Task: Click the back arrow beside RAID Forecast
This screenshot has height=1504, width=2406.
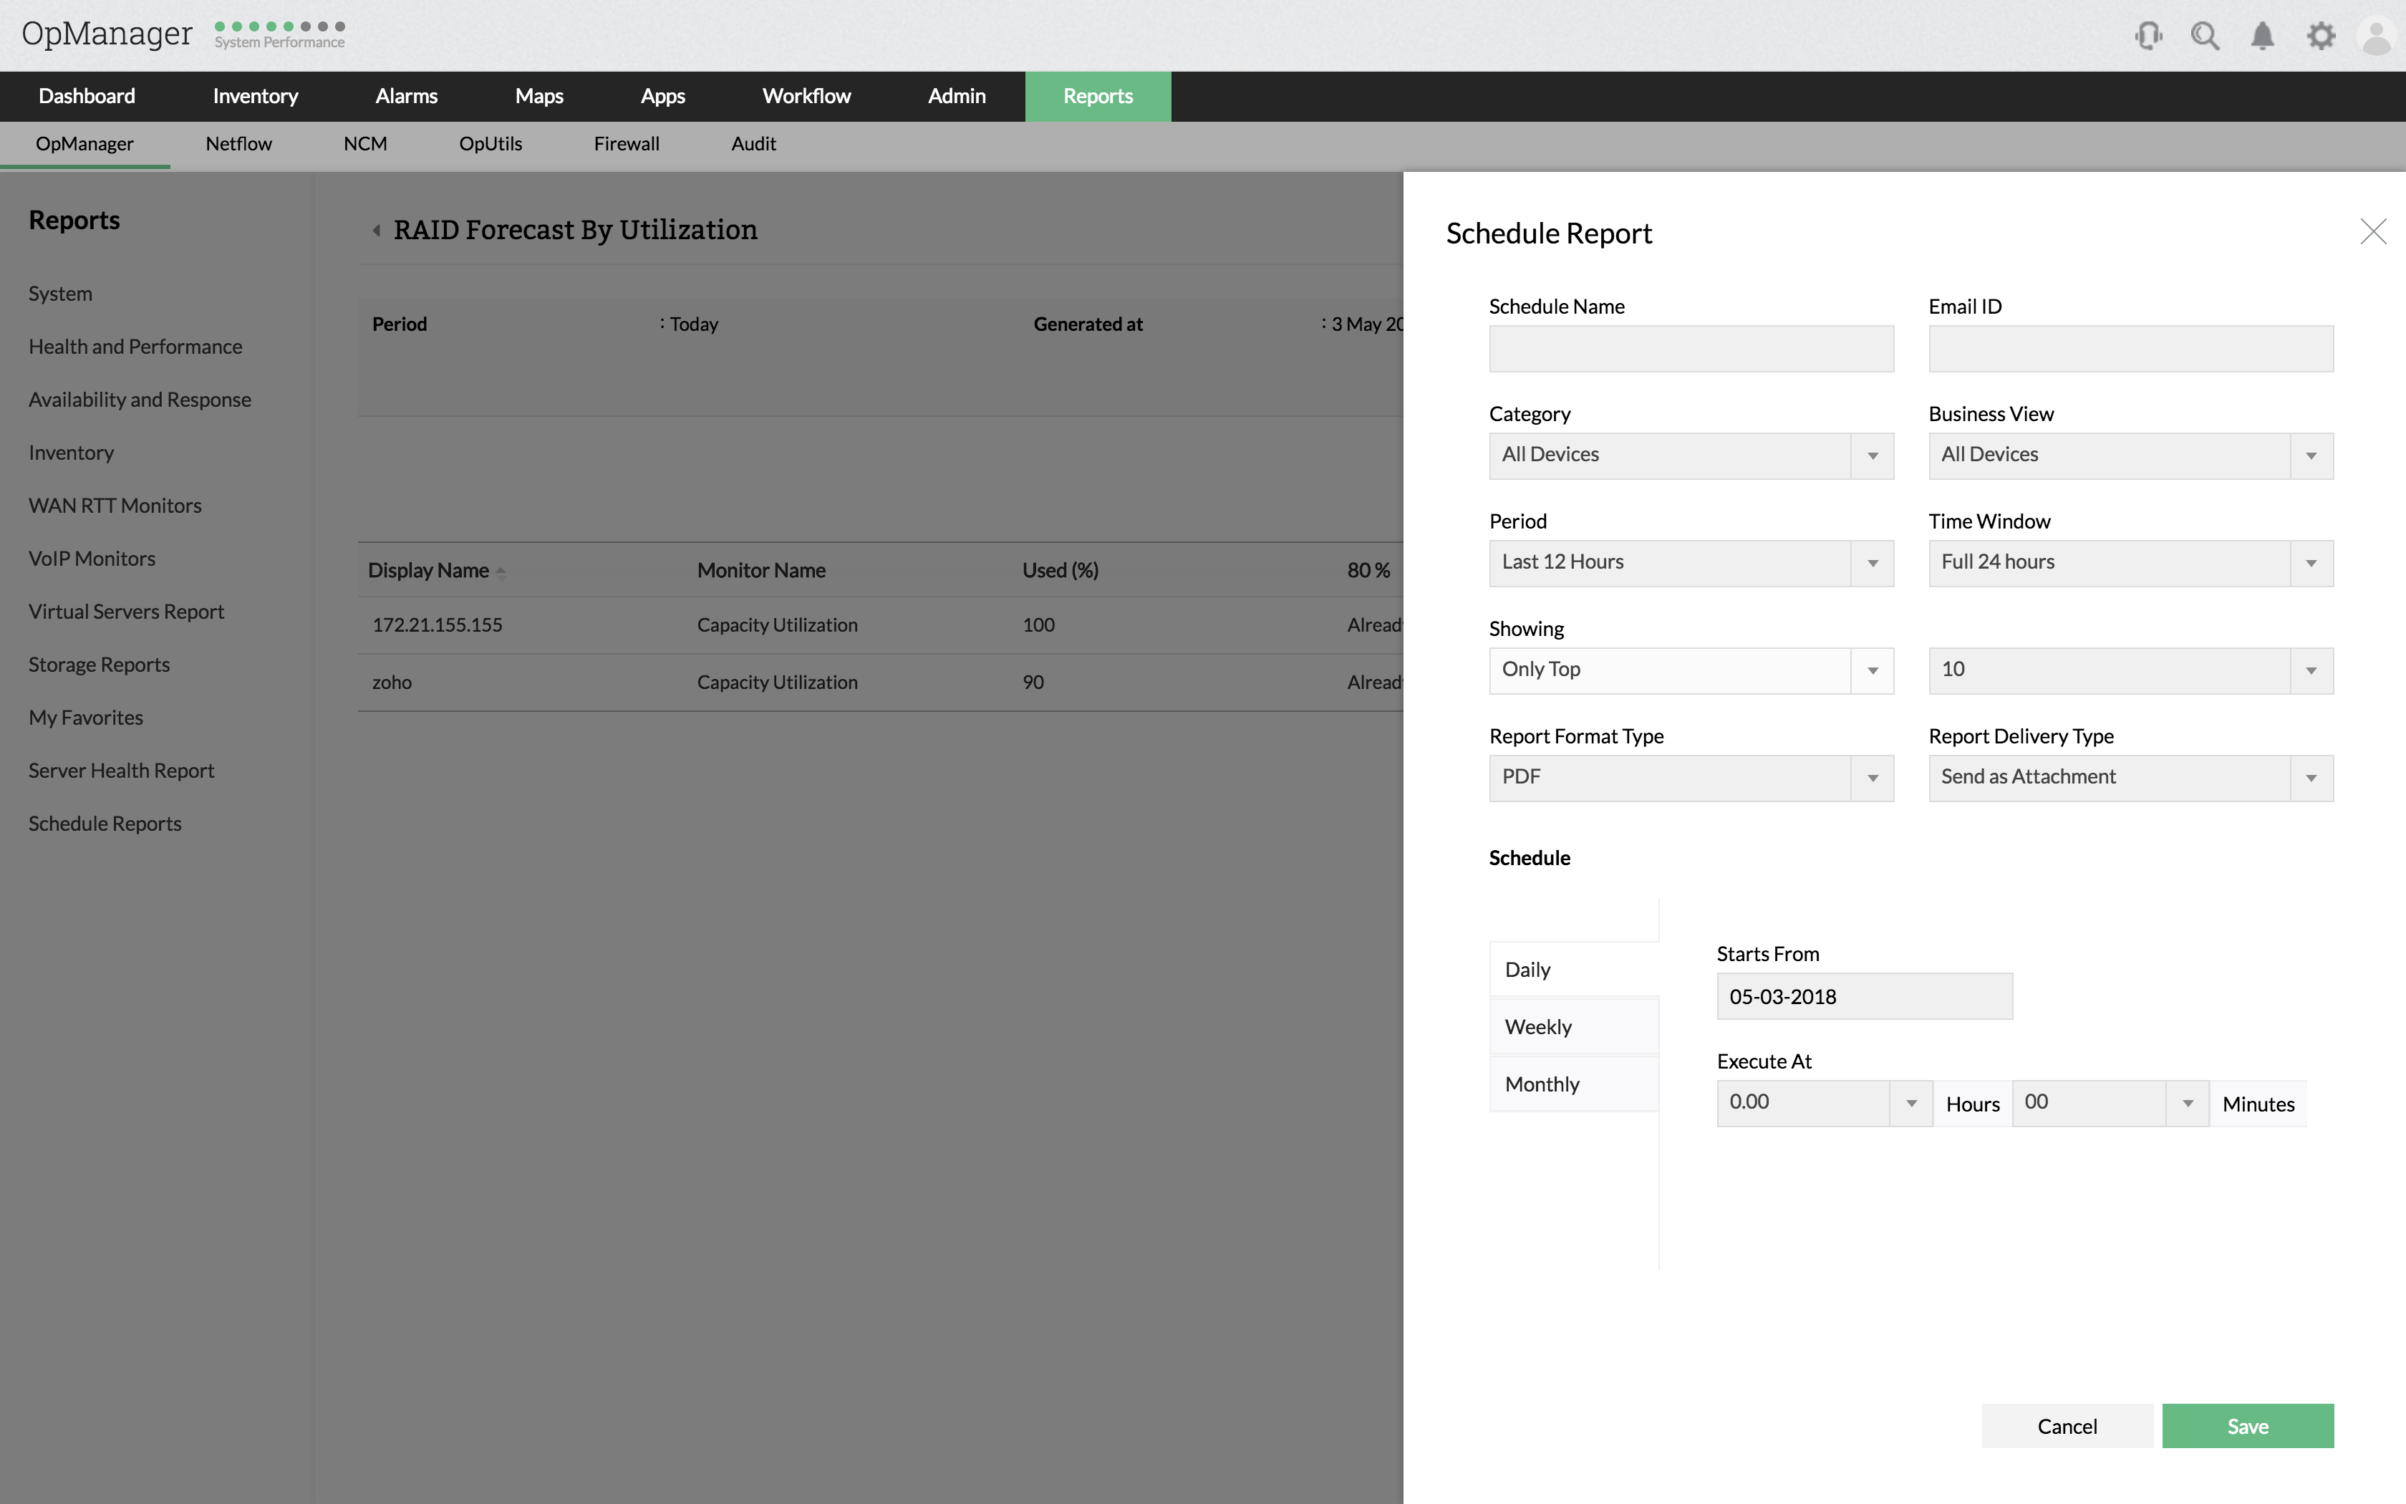Action: 377,231
